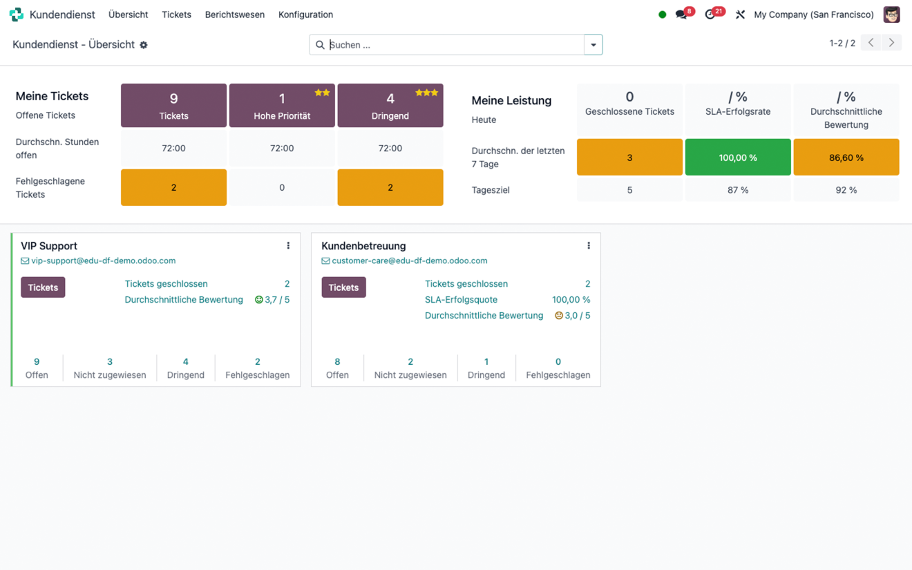Click the green 100,00 % SLA tile

point(738,157)
